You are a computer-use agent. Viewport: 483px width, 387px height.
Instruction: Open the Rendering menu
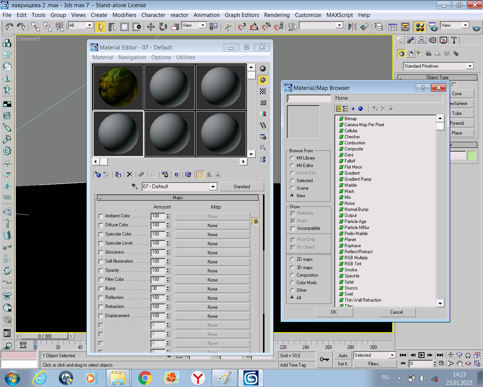pos(277,15)
